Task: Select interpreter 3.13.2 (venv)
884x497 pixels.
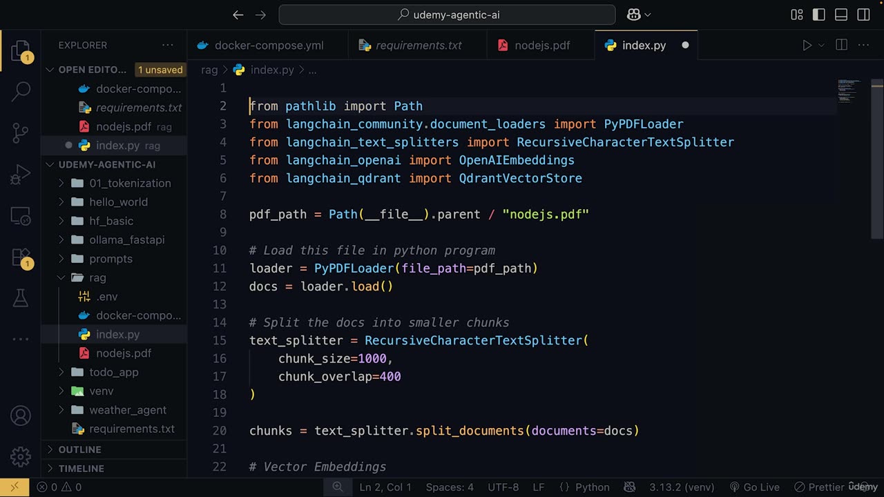Action: point(683,487)
